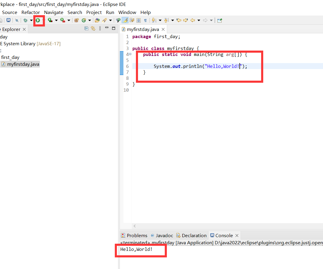Screen dimensions: 323x269
Task: Click the Next Annotation down-arrow icon
Action: click(x=154, y=20)
